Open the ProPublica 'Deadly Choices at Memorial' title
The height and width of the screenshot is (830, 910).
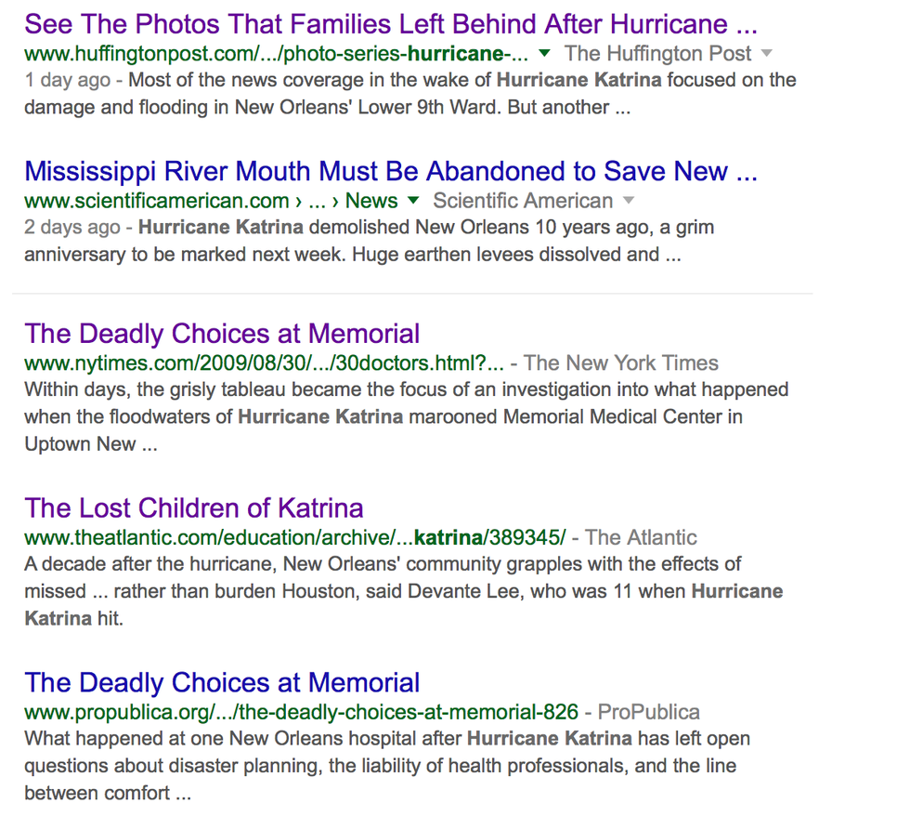pos(222,682)
